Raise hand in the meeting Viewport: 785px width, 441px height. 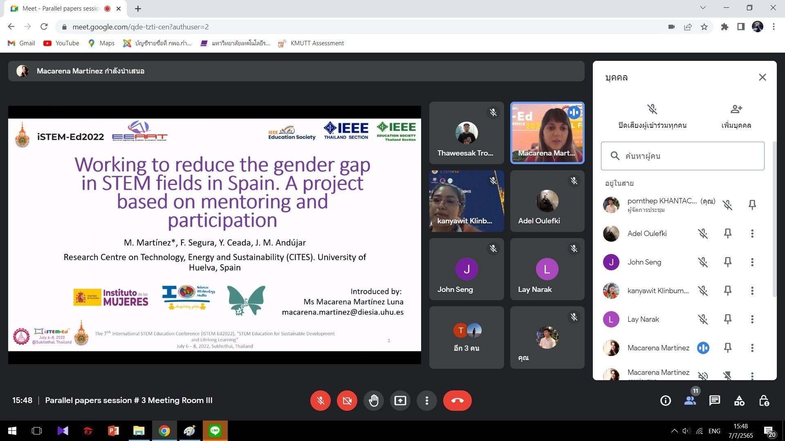coord(374,401)
